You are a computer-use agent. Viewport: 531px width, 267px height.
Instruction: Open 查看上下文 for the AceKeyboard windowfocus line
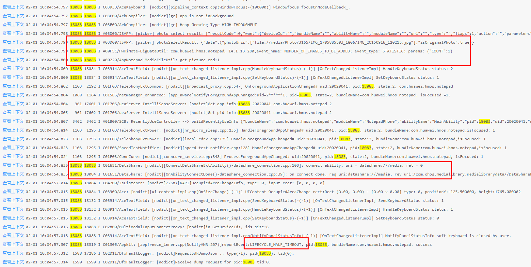[x=13, y=7]
